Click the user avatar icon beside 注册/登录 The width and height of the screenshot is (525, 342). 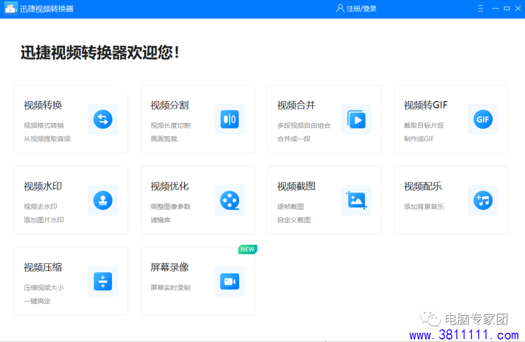(x=340, y=8)
